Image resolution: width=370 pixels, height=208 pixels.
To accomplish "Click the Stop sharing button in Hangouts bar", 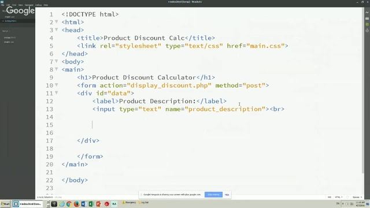I will (x=213, y=195).
